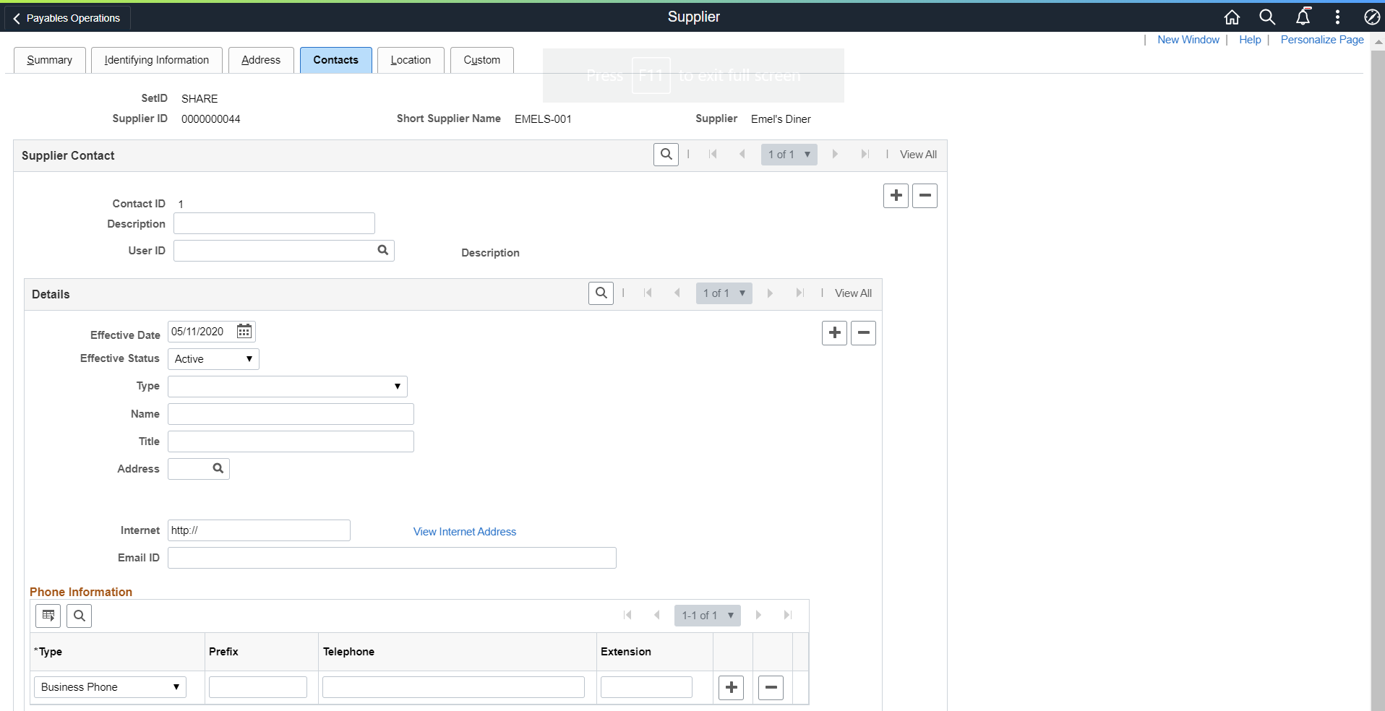Viewport: 1385px width, 711px height.
Task: Go to next Supplier Contact row
Action: pyautogui.click(x=835, y=154)
